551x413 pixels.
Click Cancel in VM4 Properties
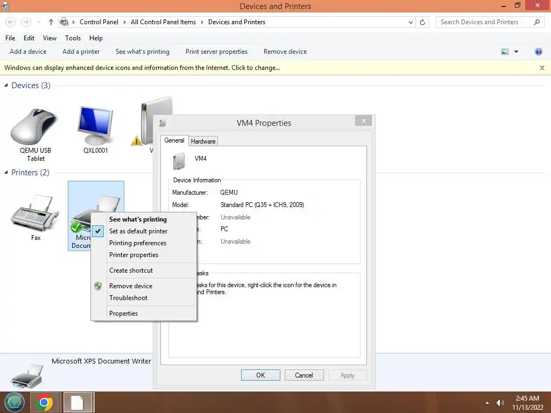click(x=304, y=375)
